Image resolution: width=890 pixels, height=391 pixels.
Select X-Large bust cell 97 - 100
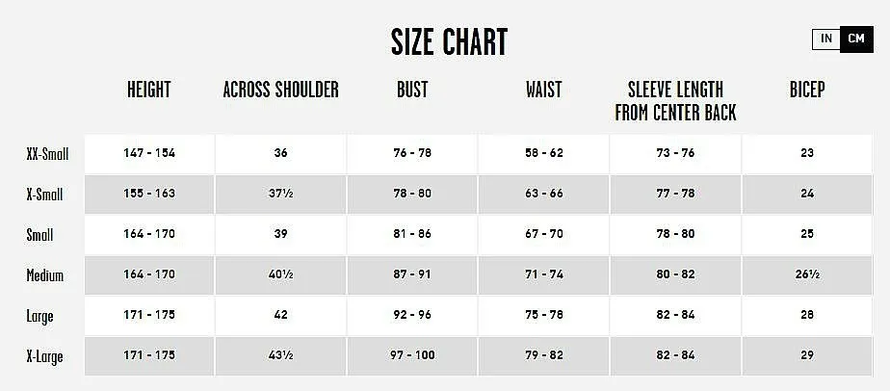(412, 355)
